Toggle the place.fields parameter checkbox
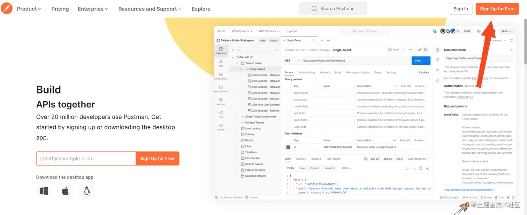 click(288, 120)
